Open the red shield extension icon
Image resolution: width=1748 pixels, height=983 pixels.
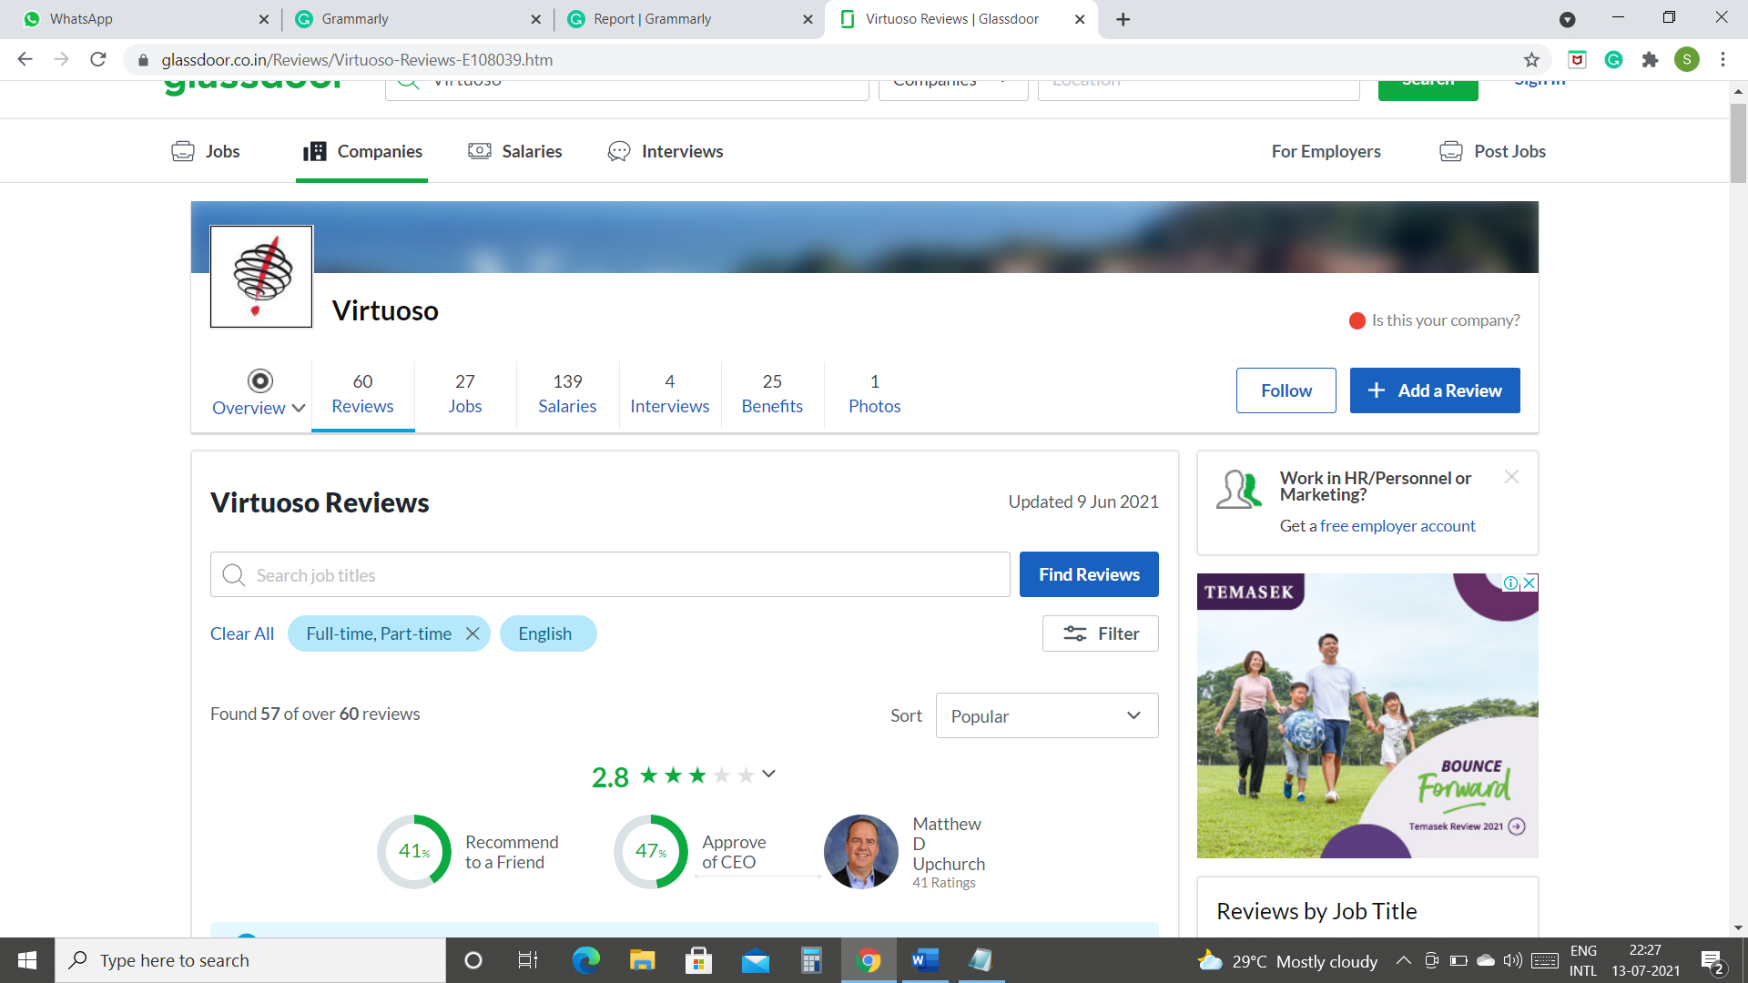tap(1577, 59)
